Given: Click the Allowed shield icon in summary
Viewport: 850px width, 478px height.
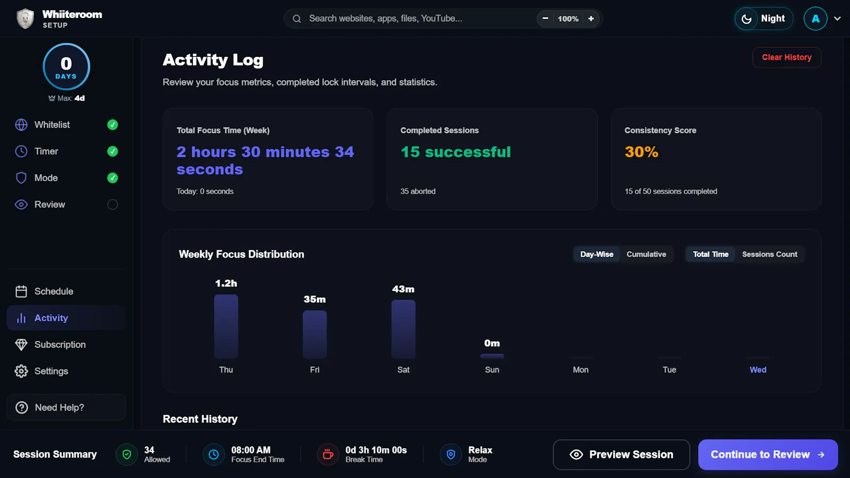Looking at the screenshot, I should [x=126, y=455].
